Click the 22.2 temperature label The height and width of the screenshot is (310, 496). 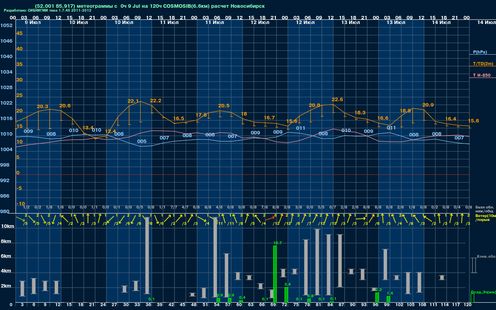coord(156,101)
